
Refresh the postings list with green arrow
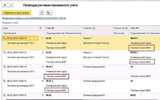pyautogui.click(x=42, y=13)
